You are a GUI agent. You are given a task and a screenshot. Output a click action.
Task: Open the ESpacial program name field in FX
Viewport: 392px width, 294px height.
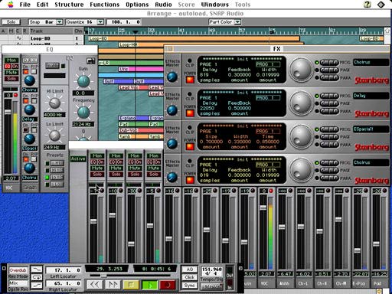click(371, 129)
